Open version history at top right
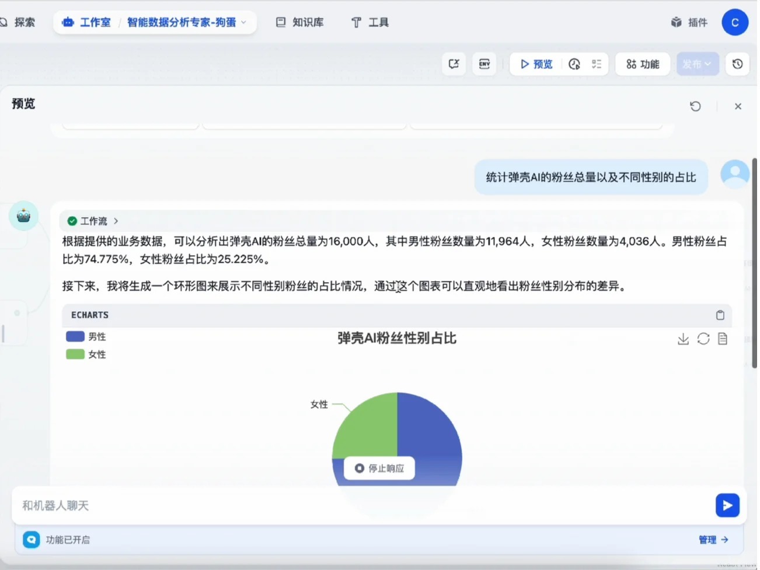Screen dimensions: 760x570 pyautogui.click(x=737, y=64)
